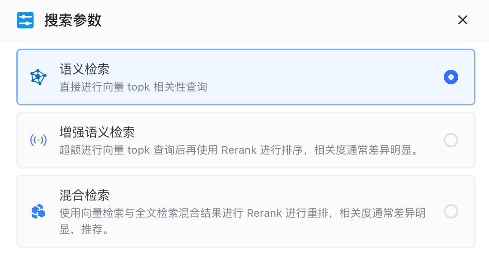The image size is (489, 264).
Task: Click "Rerank" in 增强语义检索 description
Action: click(239, 150)
